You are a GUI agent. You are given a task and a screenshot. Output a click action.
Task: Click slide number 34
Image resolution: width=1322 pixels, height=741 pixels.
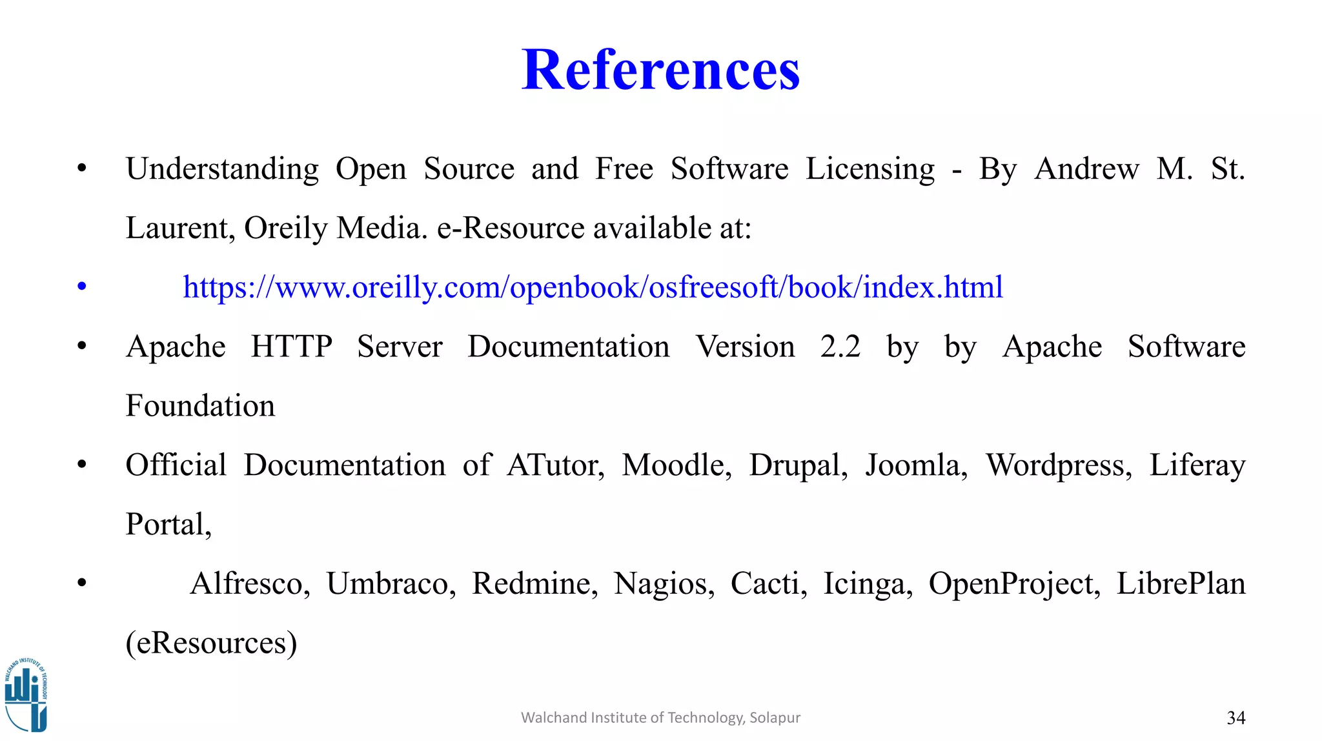1236,718
